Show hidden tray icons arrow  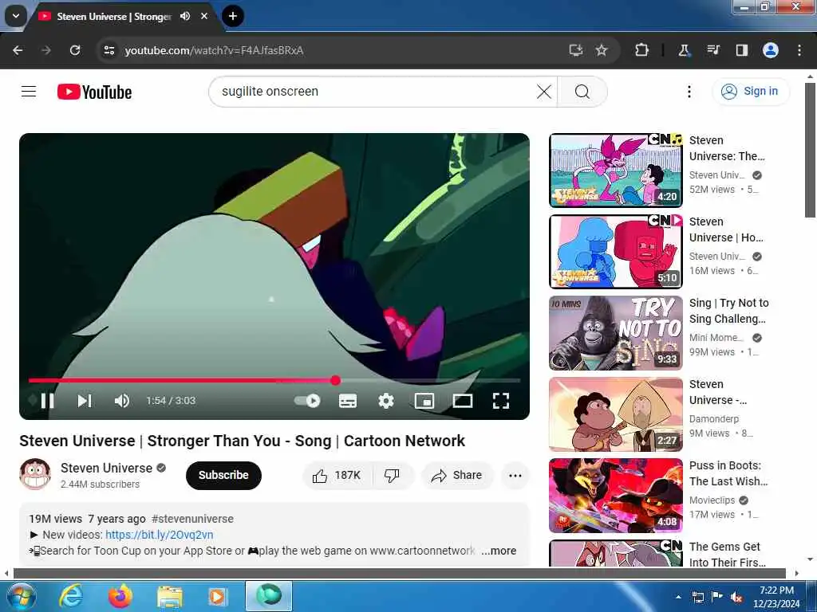[x=678, y=597]
